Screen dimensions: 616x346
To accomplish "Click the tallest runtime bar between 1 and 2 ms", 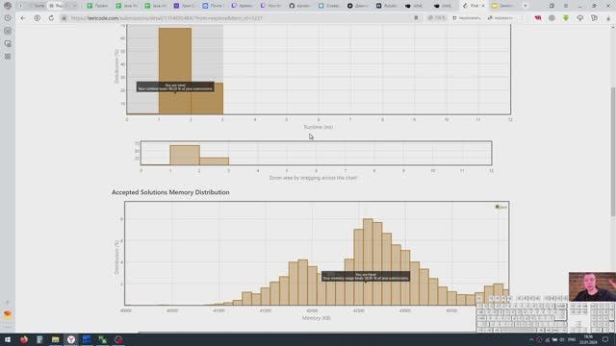I will [x=175, y=70].
